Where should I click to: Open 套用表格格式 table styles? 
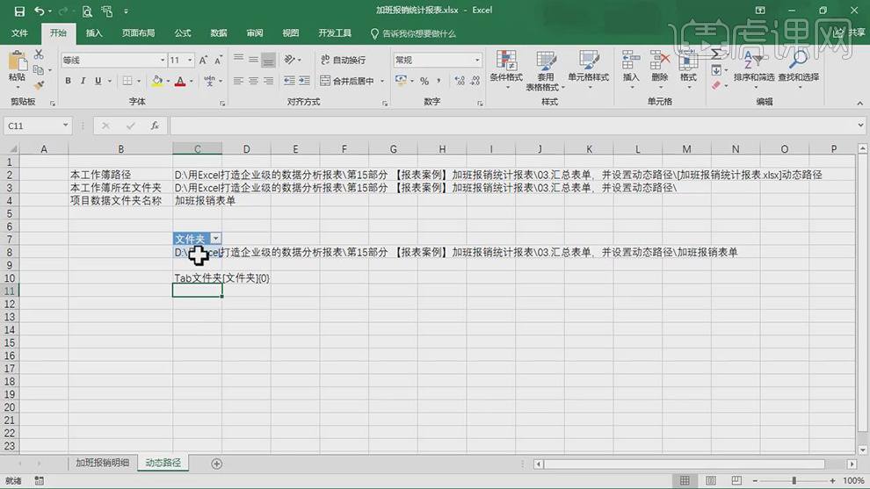tap(545, 71)
